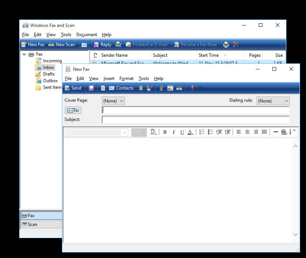
Task: Set high priority using the exclamation icon
Action: tap(192, 88)
